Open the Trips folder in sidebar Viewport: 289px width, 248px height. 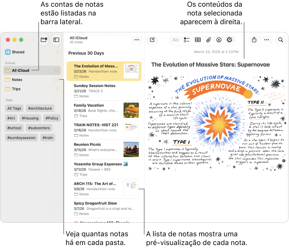point(32,89)
